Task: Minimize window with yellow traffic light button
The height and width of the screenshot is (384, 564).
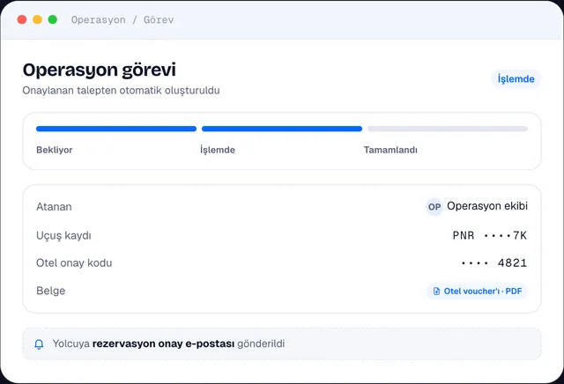Action: (37, 19)
